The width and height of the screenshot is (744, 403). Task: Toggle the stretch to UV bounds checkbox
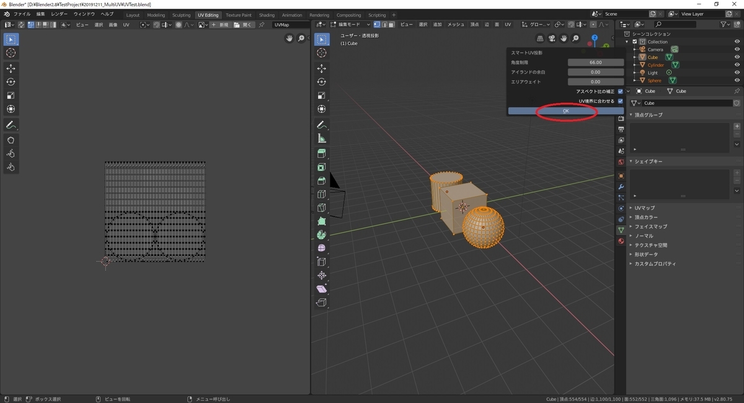(x=621, y=101)
